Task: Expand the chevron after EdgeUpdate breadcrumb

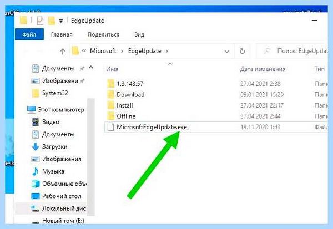Action: click(x=167, y=51)
